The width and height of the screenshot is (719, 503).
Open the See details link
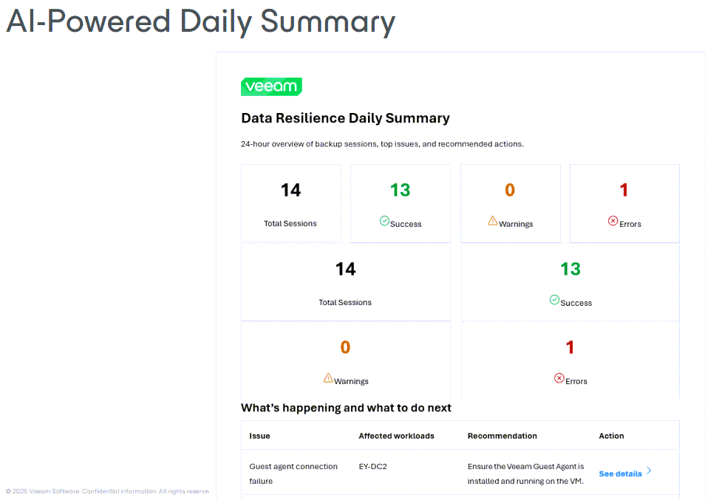point(620,473)
